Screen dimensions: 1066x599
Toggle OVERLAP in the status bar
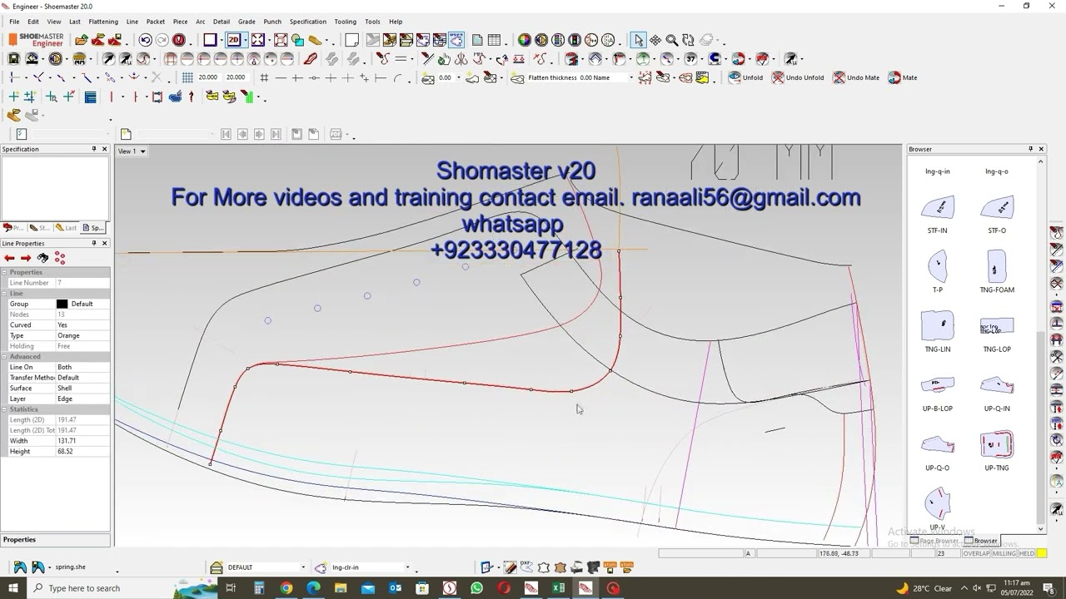pyautogui.click(x=976, y=553)
